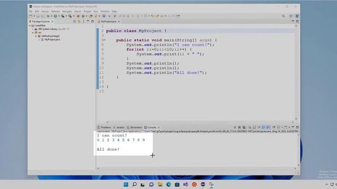This screenshot has height=189, width=337.
Task: Open the Refactor menu
Action: [55, 12]
